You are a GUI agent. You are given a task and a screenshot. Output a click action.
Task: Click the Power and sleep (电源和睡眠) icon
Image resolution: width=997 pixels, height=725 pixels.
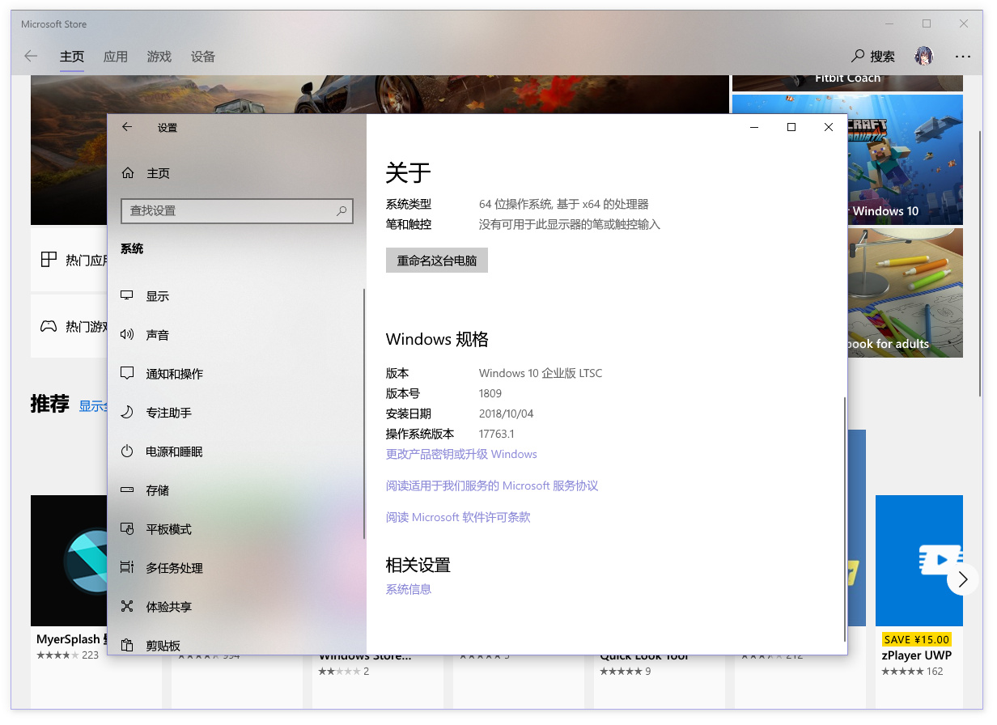point(127,452)
